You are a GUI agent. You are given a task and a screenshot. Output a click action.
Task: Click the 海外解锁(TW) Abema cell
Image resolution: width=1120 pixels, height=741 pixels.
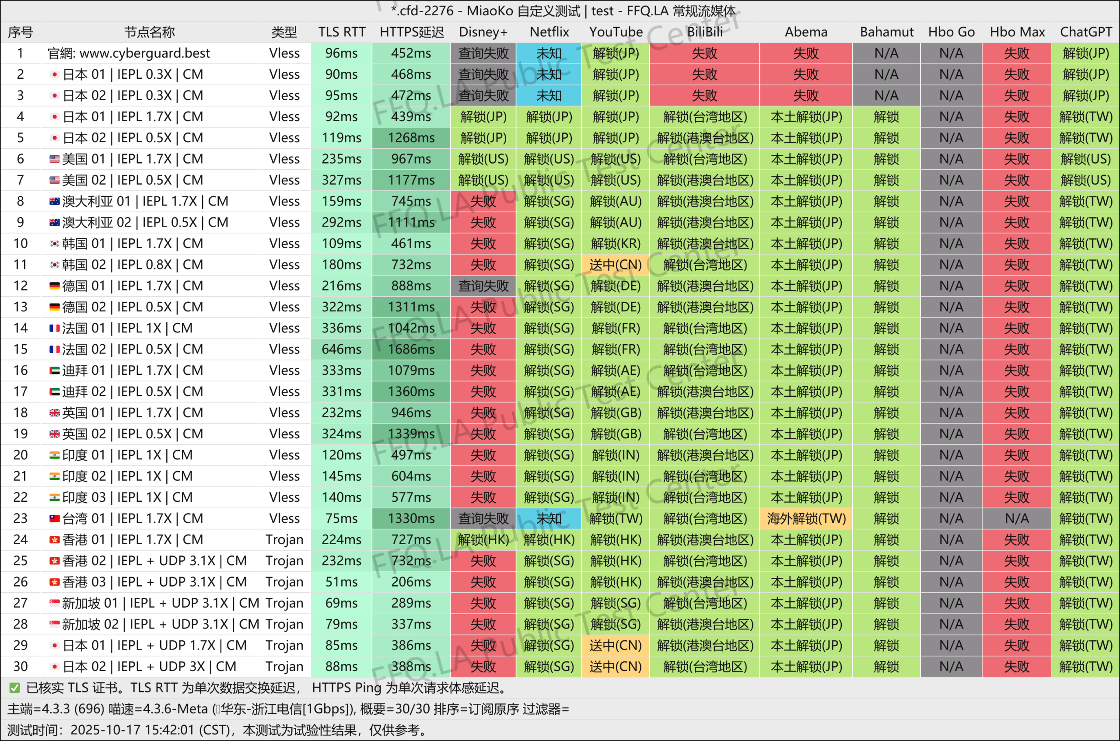pyautogui.click(x=805, y=518)
